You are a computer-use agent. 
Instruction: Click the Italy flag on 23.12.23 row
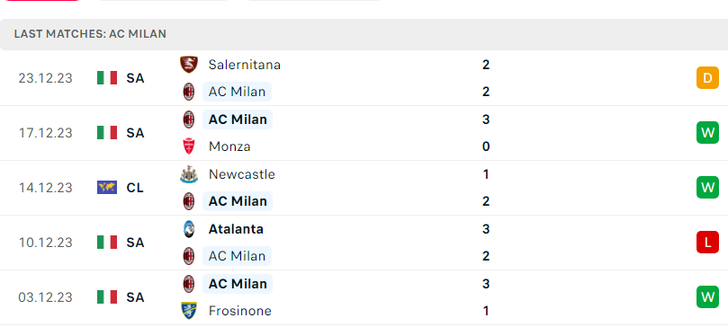pos(107,78)
